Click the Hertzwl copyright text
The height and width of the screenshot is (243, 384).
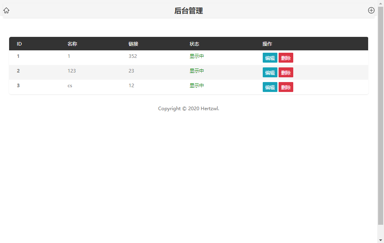coord(188,108)
